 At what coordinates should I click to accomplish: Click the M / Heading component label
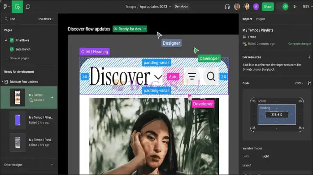pyautogui.click(x=95, y=52)
